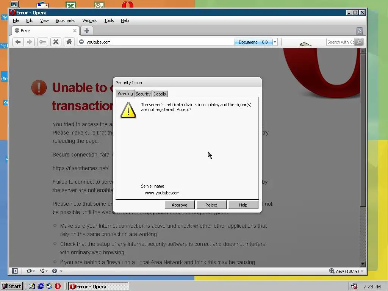Open the Help menu

pyautogui.click(x=125, y=20)
